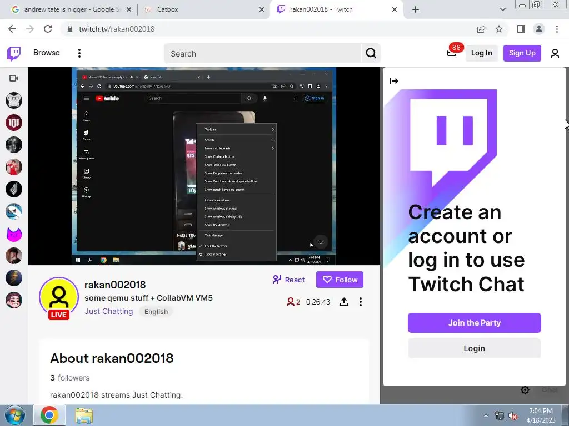
Task: Focus the Twitch search field
Action: [x=263, y=54]
